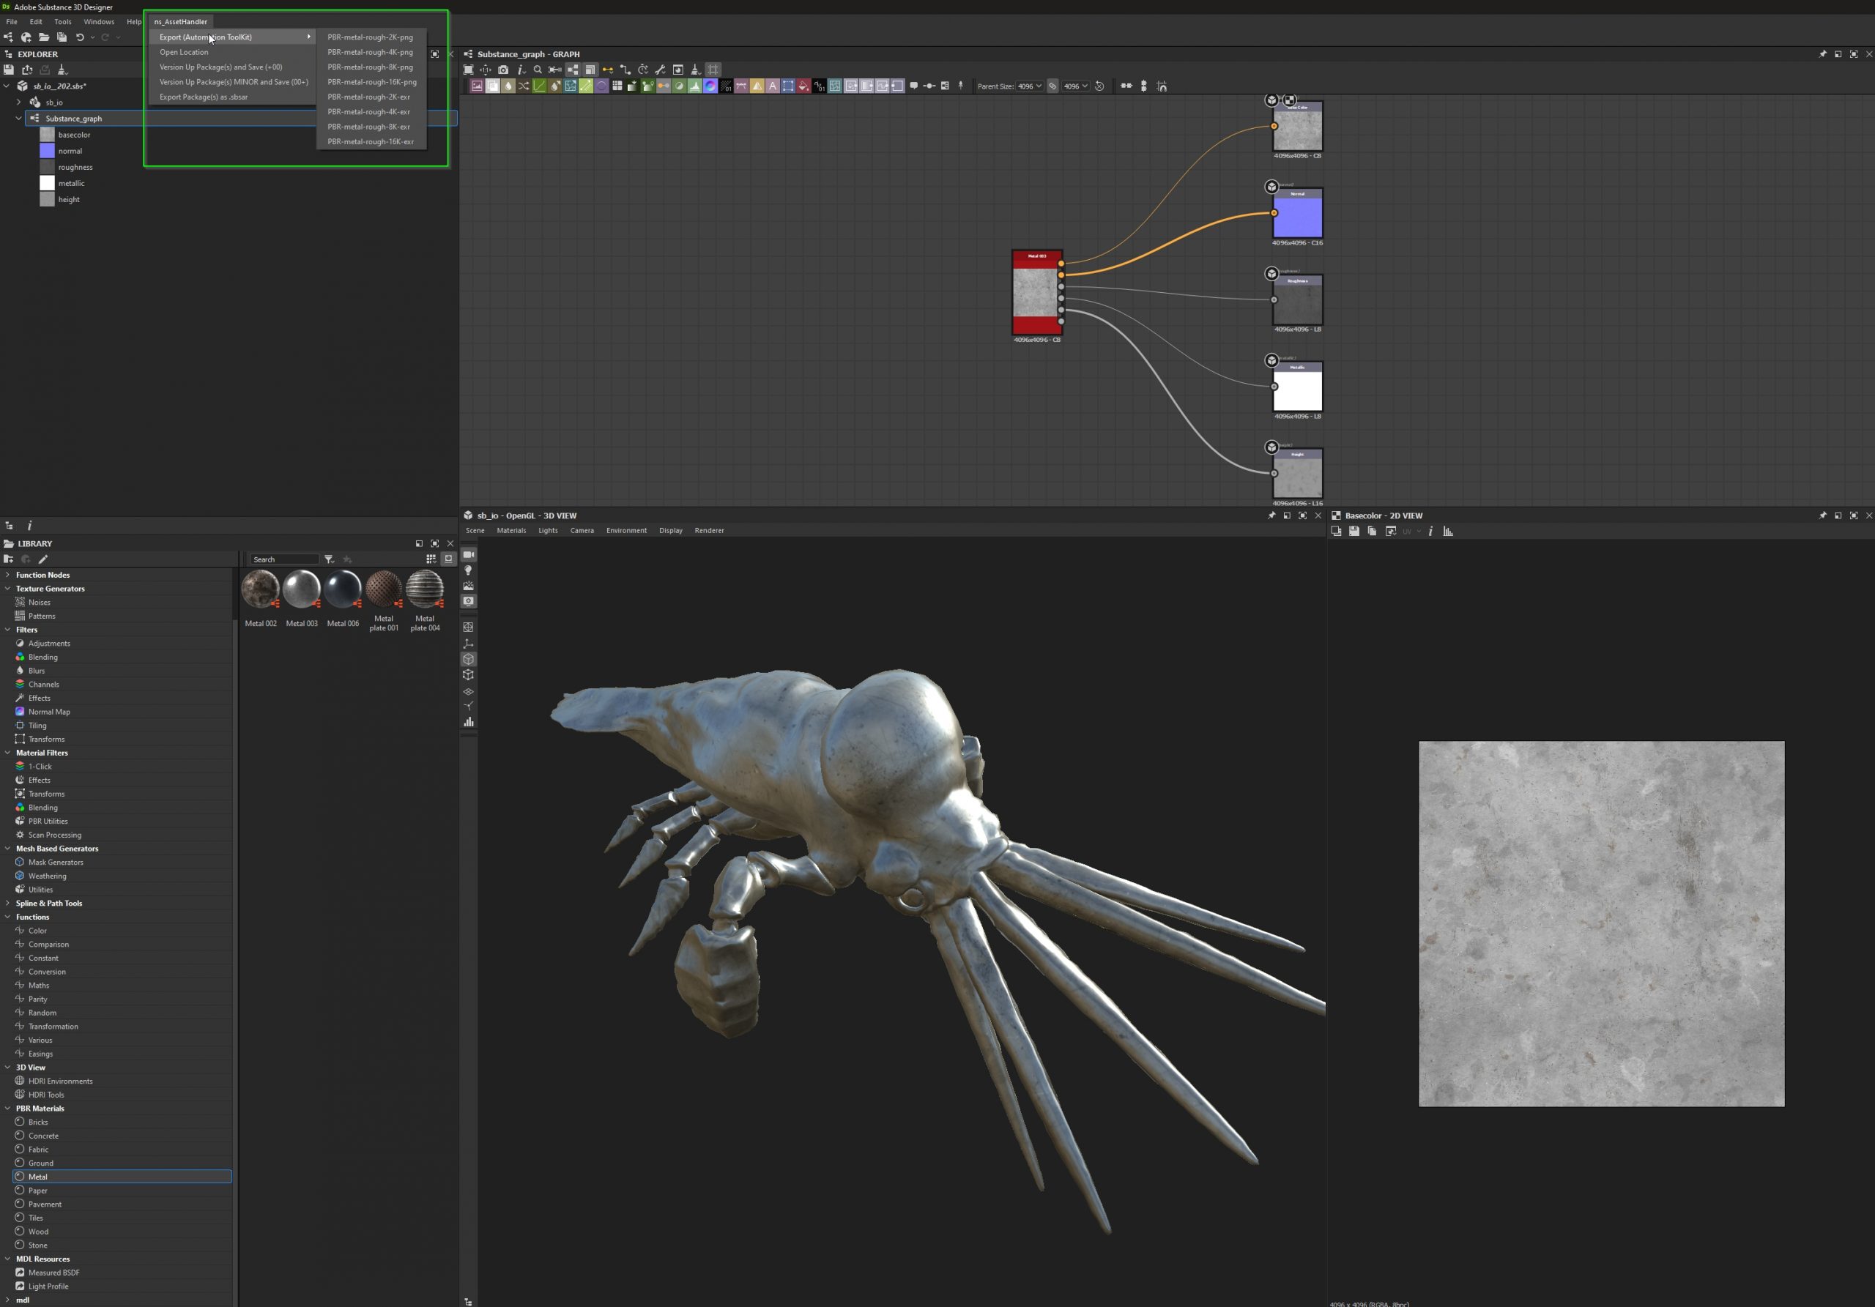Viewport: 1875px width, 1307px height.
Task: Click save icon in 2D view toolbar
Action: [1354, 532]
